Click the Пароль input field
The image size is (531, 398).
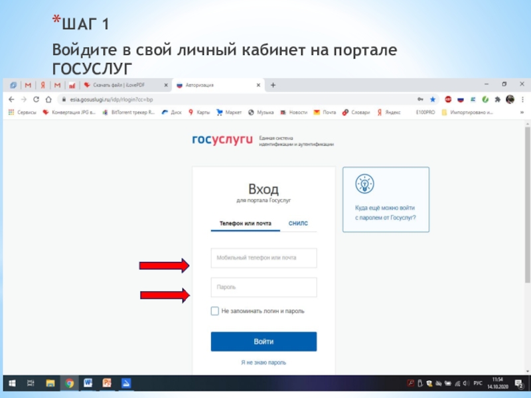(264, 287)
